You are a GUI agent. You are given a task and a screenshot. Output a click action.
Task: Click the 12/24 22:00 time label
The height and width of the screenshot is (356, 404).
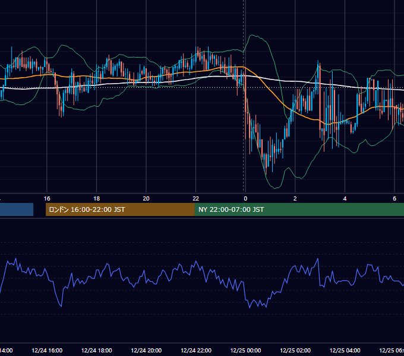pyautogui.click(x=196, y=350)
